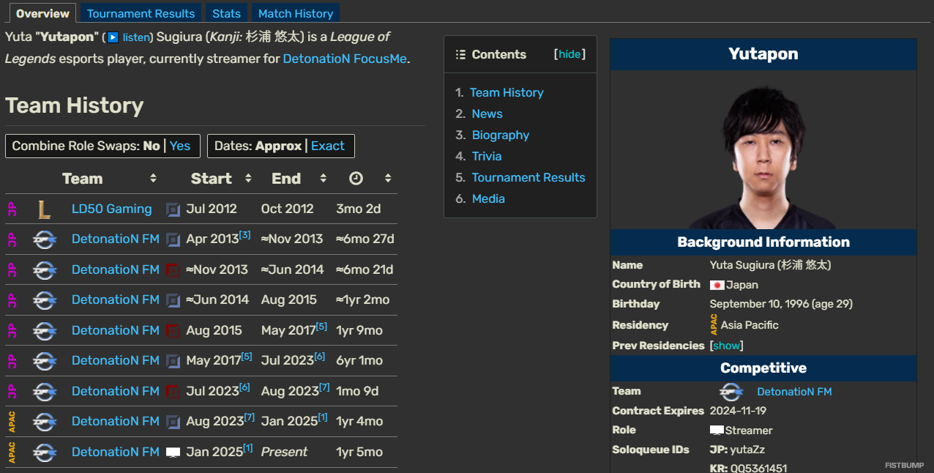The image size is (934, 473).
Task: Open the Overview tab
Action: [x=42, y=13]
